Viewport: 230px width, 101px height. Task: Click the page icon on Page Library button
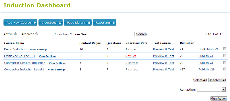point(89,23)
